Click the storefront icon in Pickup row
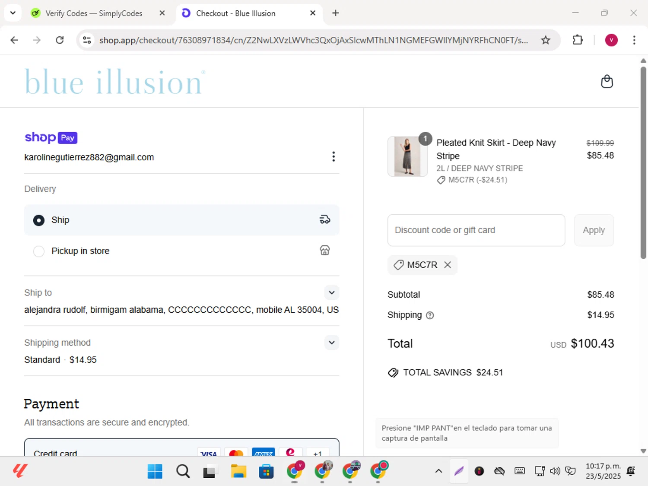Image resolution: width=648 pixels, height=486 pixels. pyautogui.click(x=325, y=250)
